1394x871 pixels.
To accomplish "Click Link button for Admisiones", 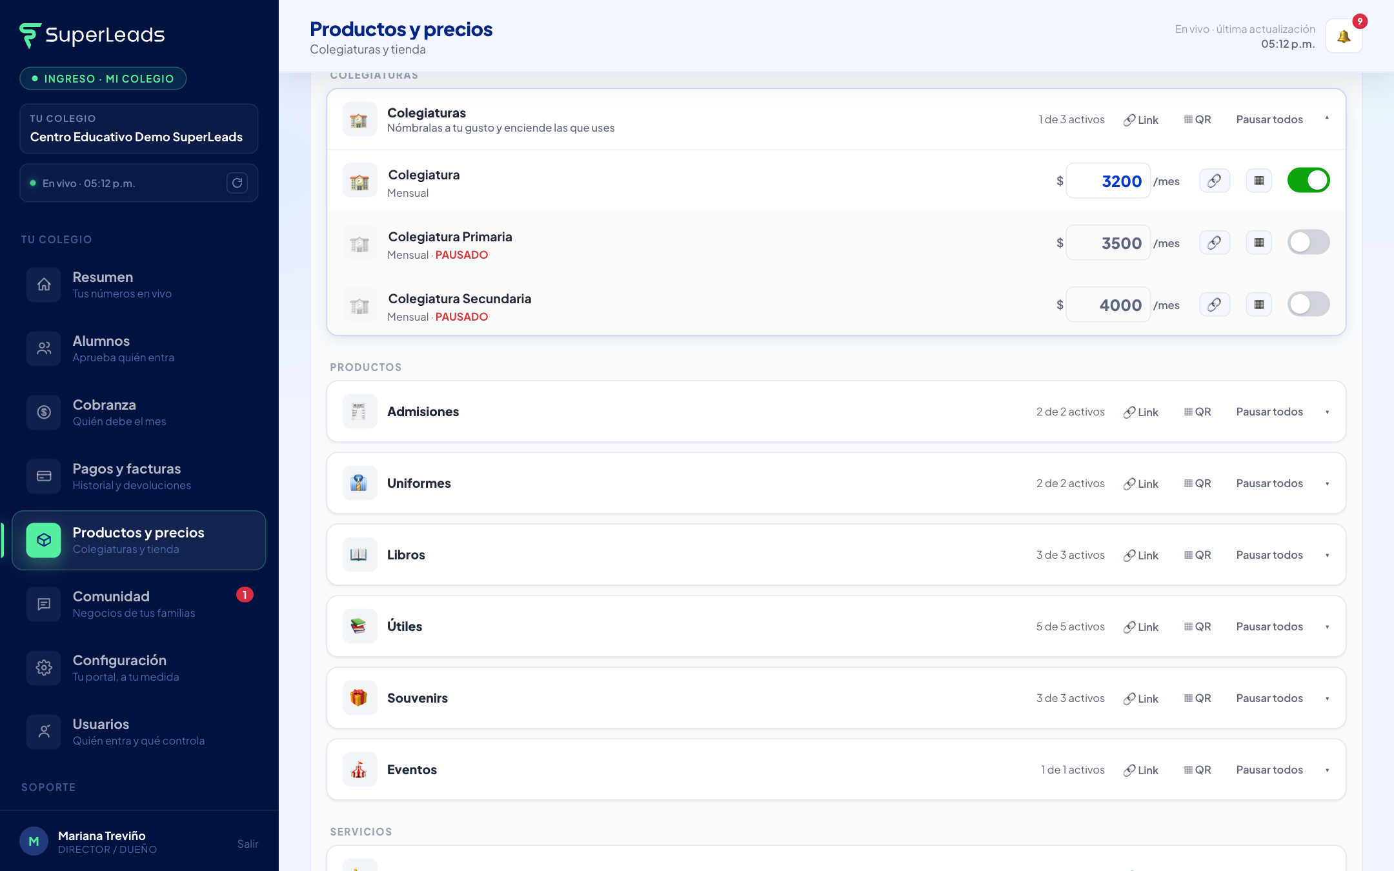I will pos(1141,412).
